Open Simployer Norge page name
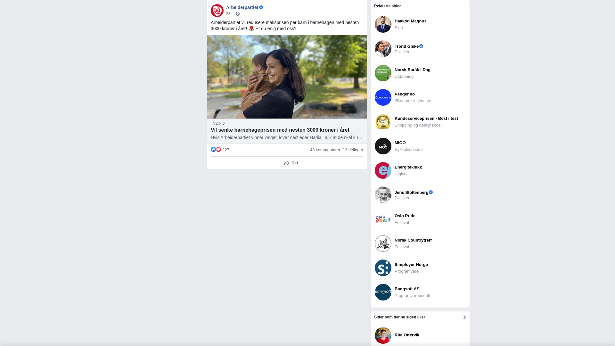Screen dimensions: 615x346 pos(411,264)
